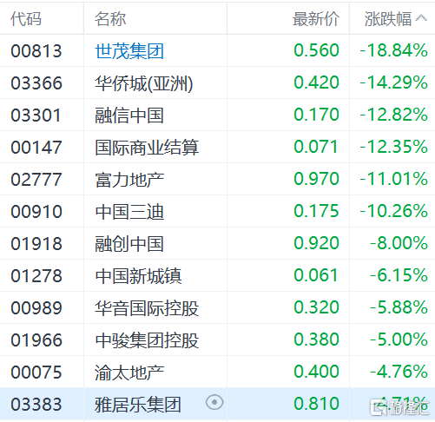Click the 0.071 latest price
The height and width of the screenshot is (422, 435).
[316, 147]
